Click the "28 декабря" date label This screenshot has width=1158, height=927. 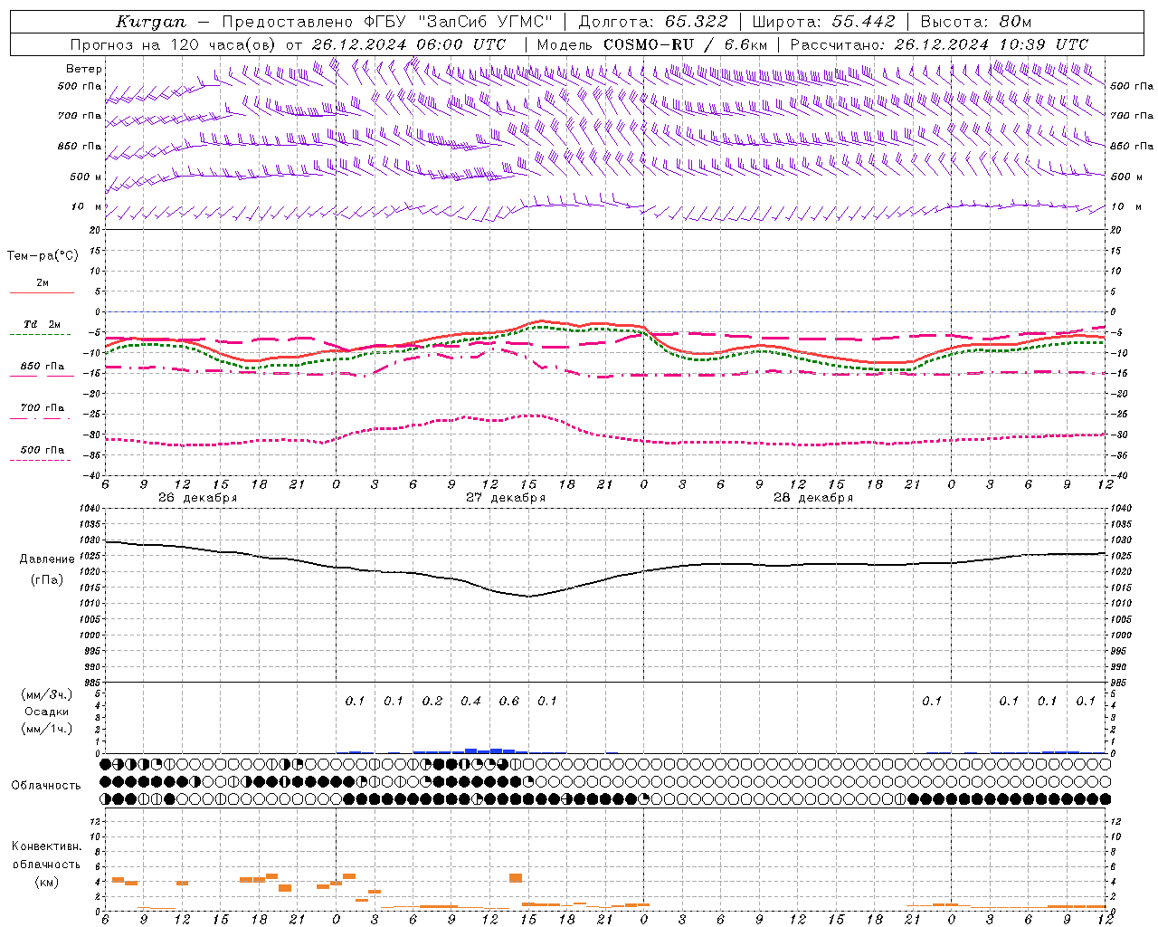[x=813, y=498]
